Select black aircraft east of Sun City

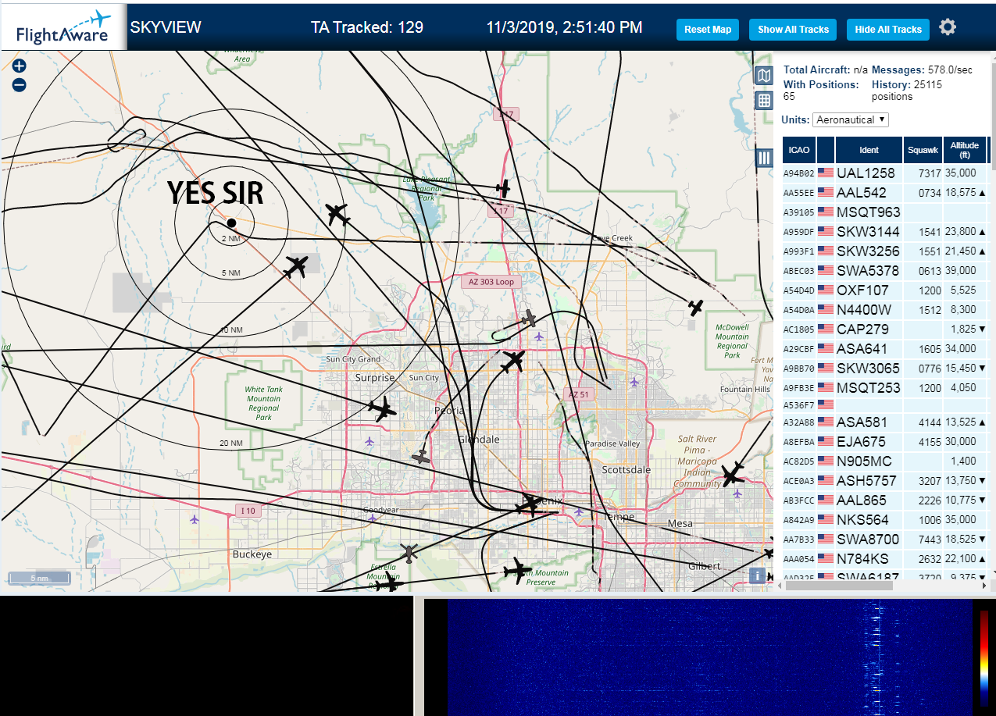[513, 362]
